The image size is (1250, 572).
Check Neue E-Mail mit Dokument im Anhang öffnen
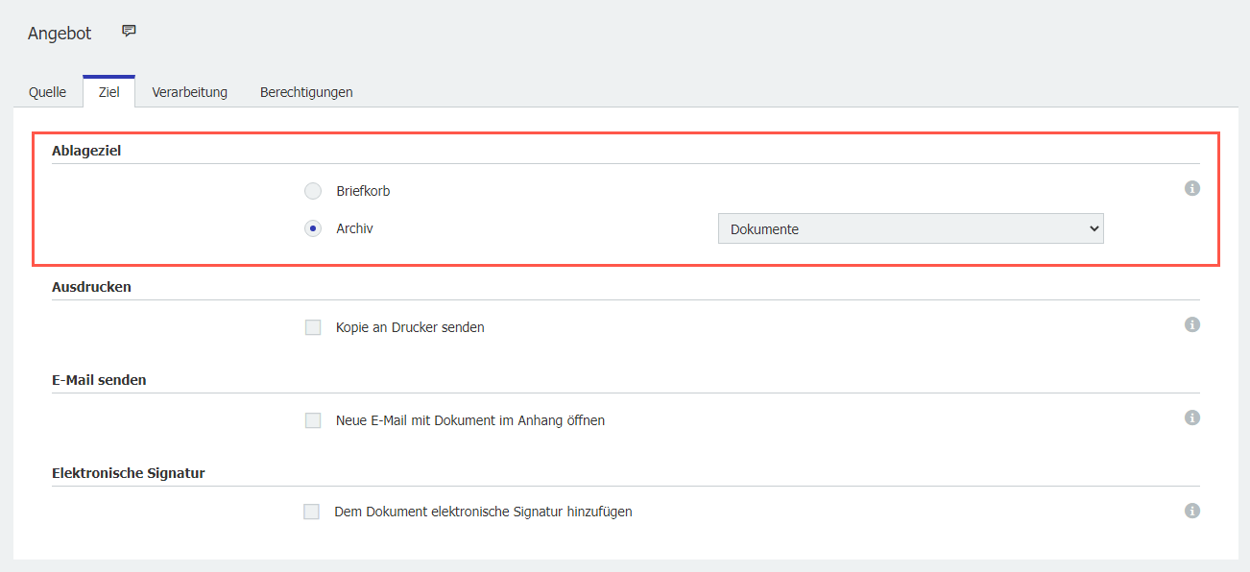(x=312, y=419)
